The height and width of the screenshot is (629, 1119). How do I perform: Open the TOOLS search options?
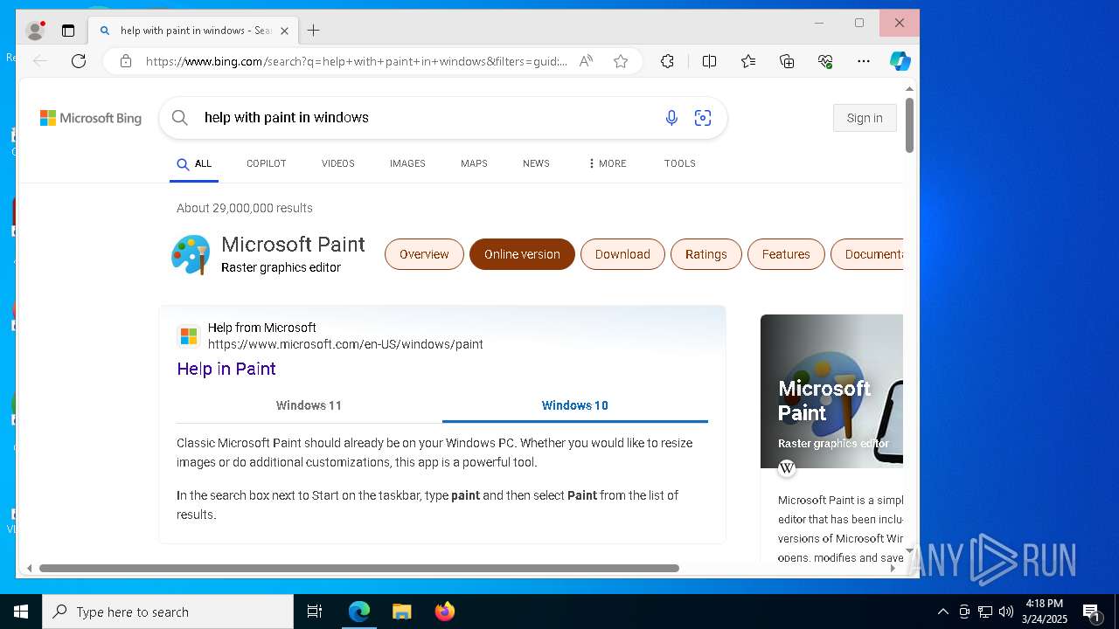pos(679,163)
